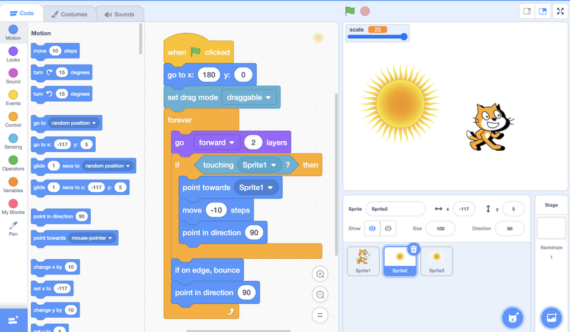Click the block palette vertical scrollbar
Screen dimensions: 570x332
tap(141, 39)
